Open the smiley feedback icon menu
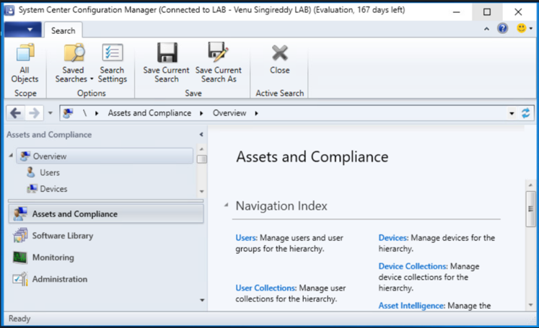 pyautogui.click(x=525, y=28)
